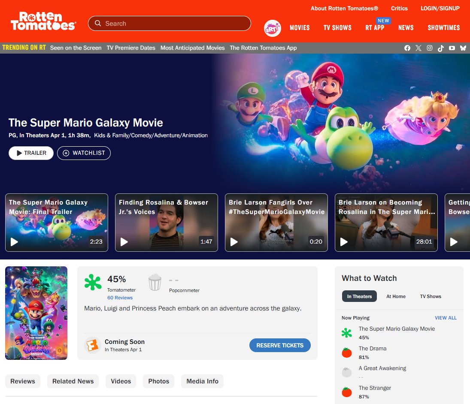
Task: Click the search magnifier icon
Action: [98, 23]
